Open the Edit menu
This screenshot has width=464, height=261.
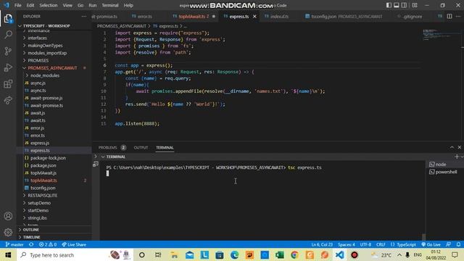pyautogui.click(x=30, y=5)
